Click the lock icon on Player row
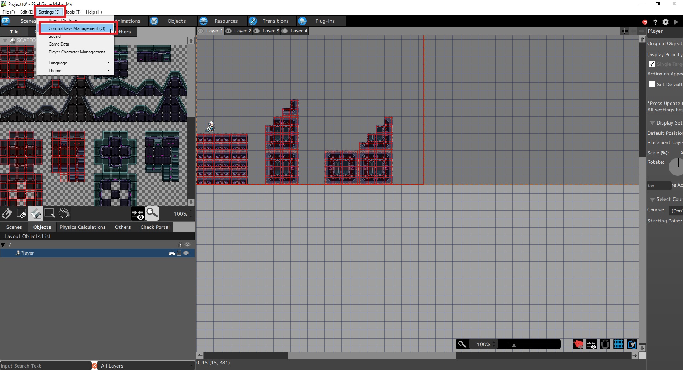 point(179,253)
